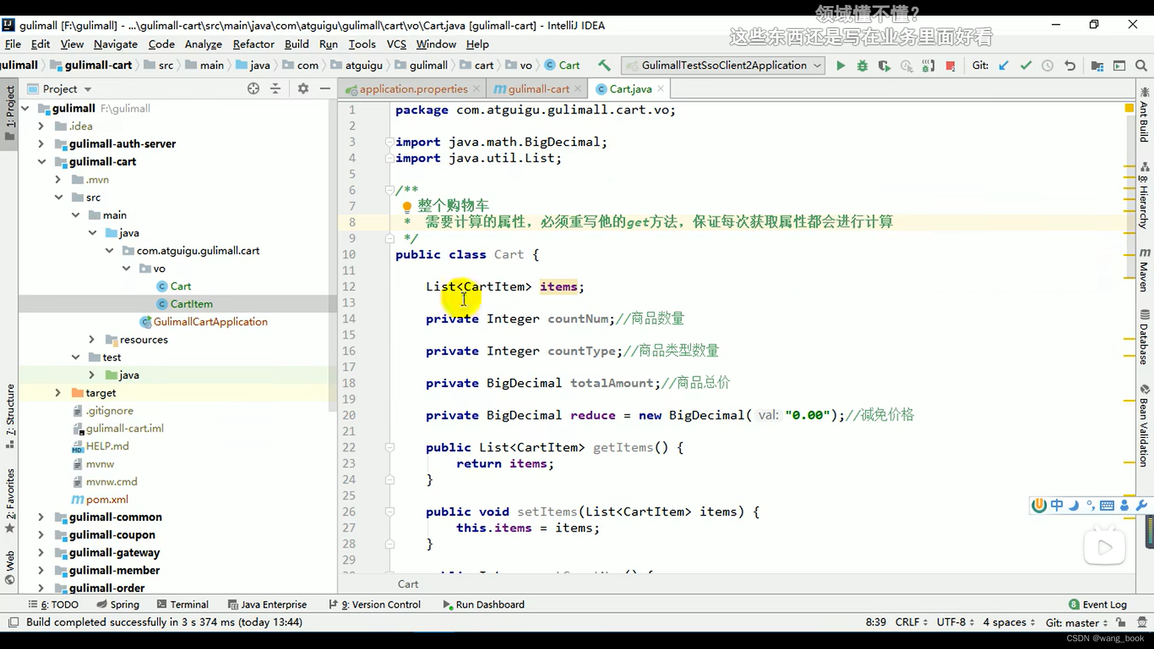This screenshot has width=1154, height=649.
Task: Open the Database side panel
Action: coord(1144,337)
